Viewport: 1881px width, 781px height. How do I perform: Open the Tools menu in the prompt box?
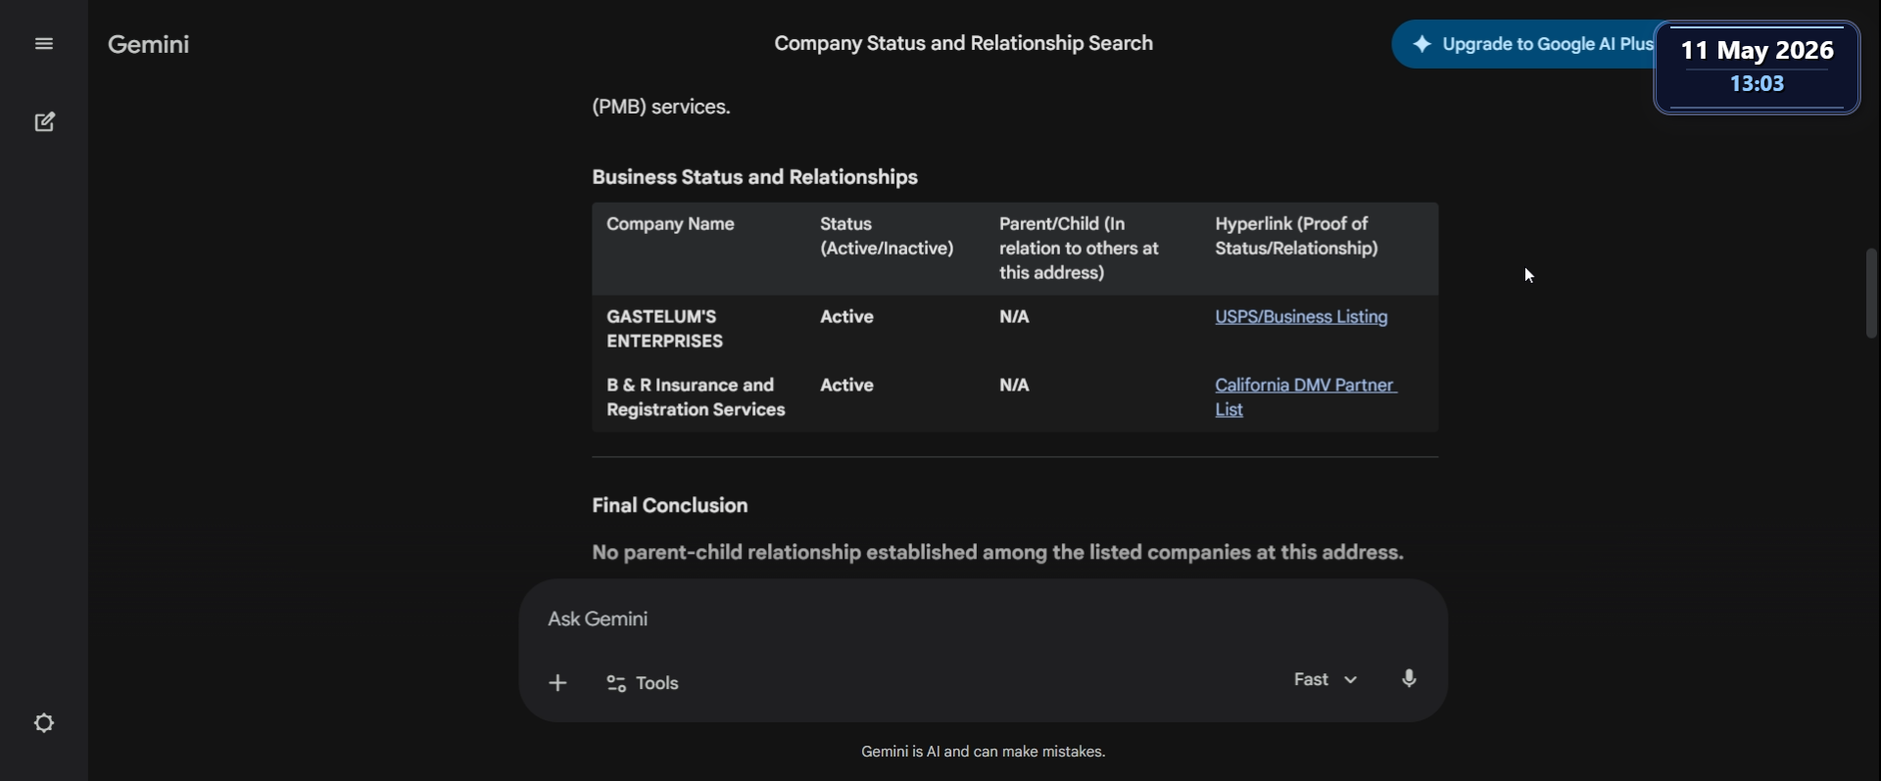point(643,683)
